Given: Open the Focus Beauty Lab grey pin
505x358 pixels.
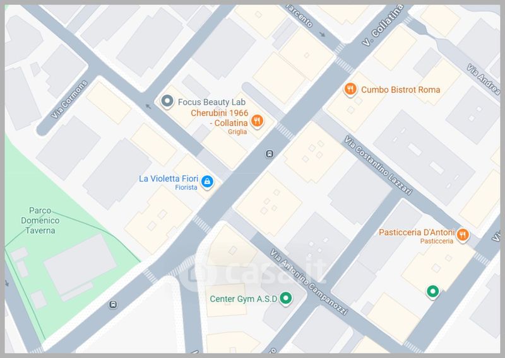Looking at the screenshot, I should 167,101.
